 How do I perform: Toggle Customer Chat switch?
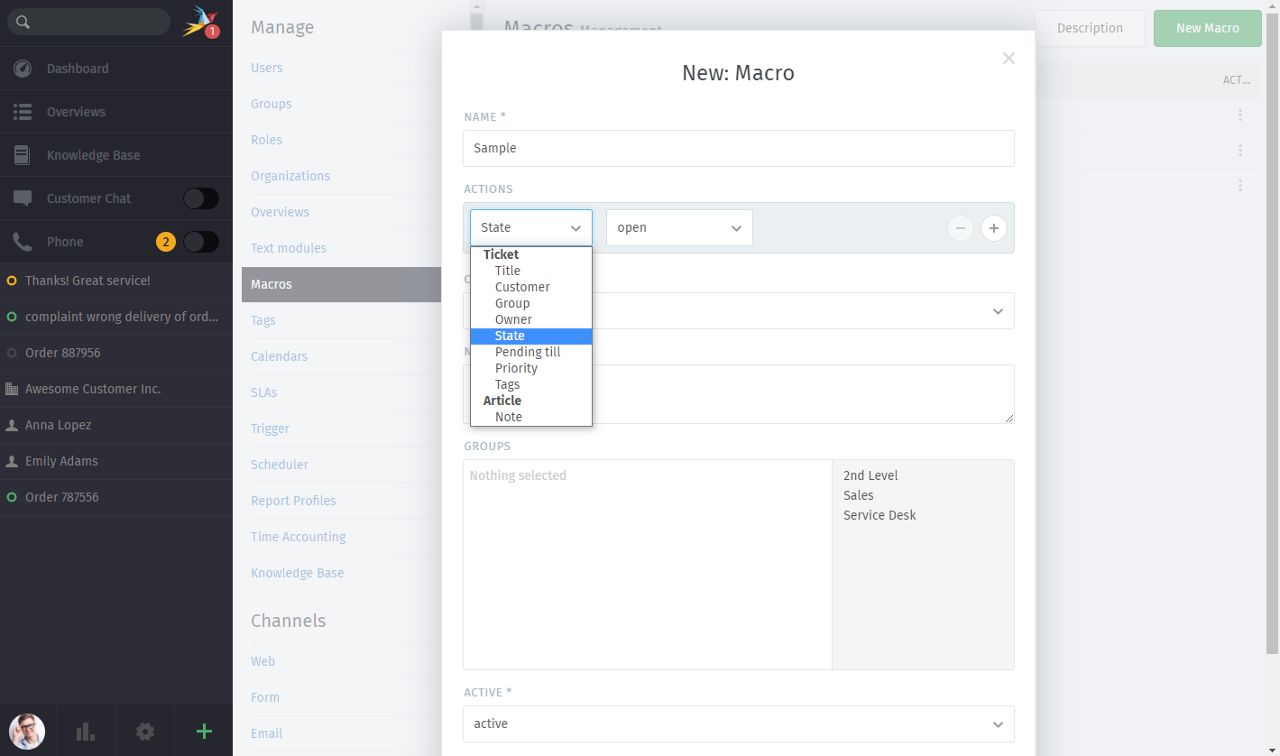201,198
